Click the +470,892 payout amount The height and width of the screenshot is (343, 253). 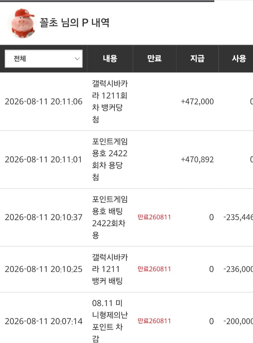tap(197, 160)
